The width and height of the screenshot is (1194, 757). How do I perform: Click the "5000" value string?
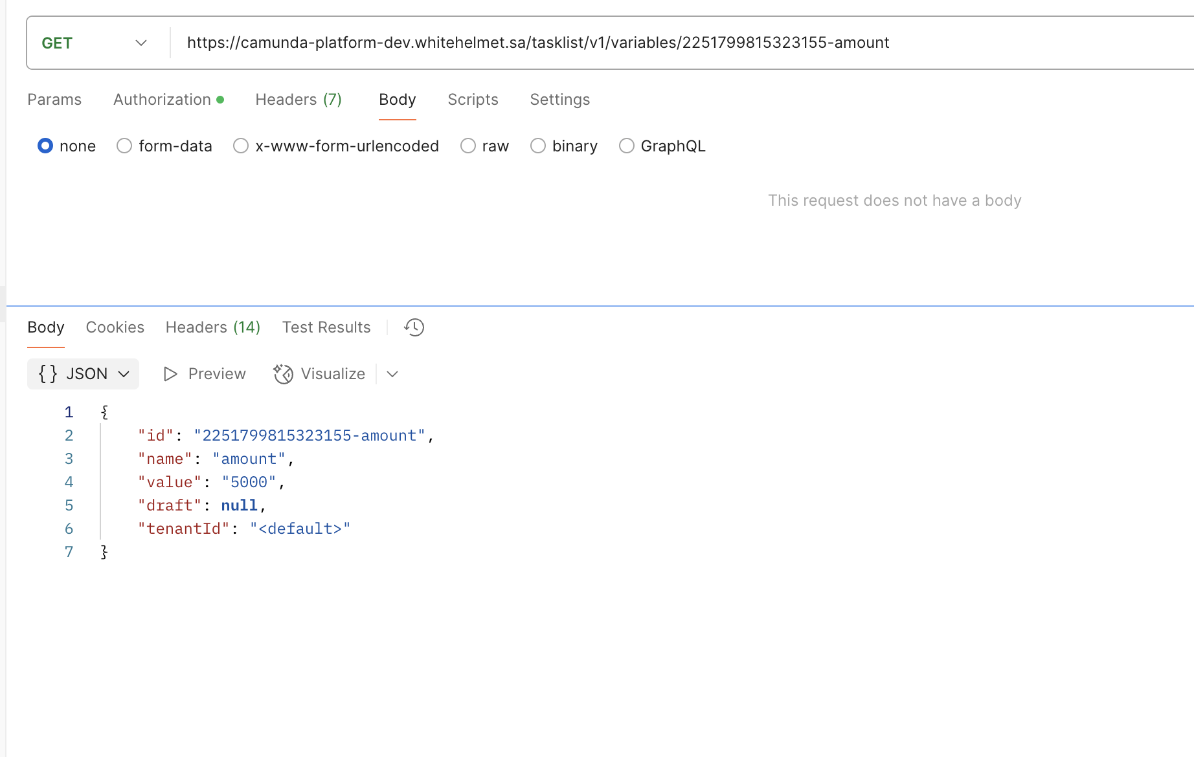(249, 482)
